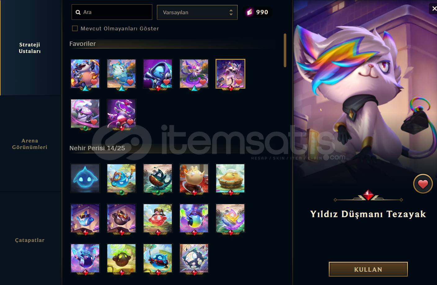The width and height of the screenshot is (437, 285).
Task: Select the highlighted star cat favorite thumbnail
Action: [x=230, y=74]
